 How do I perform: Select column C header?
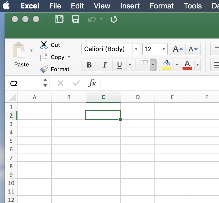(x=103, y=97)
